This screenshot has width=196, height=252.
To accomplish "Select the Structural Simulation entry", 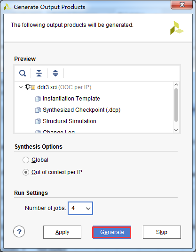I will pyautogui.click(x=70, y=121).
